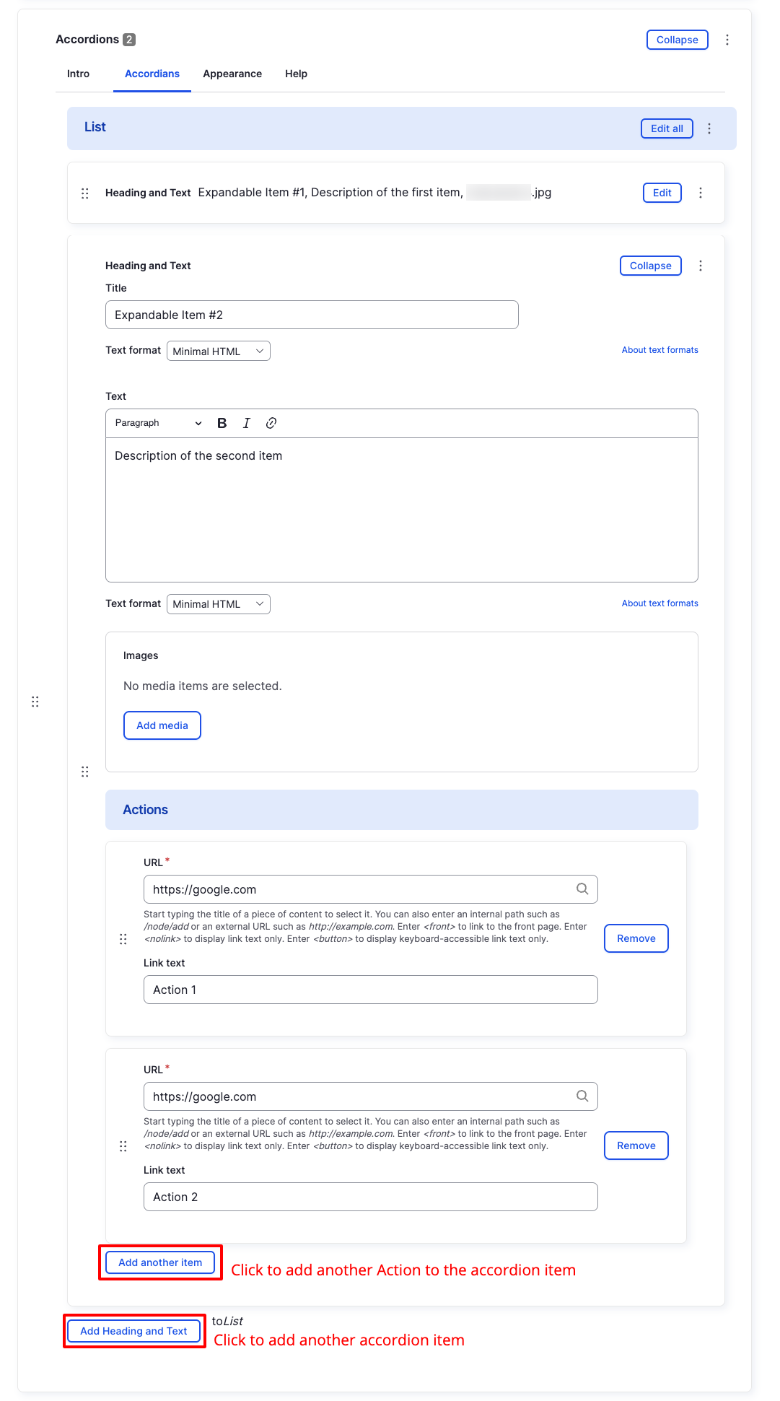Image resolution: width=780 pixels, height=1401 pixels.
Task: Click the Bold icon in the text editor
Action: (x=222, y=423)
